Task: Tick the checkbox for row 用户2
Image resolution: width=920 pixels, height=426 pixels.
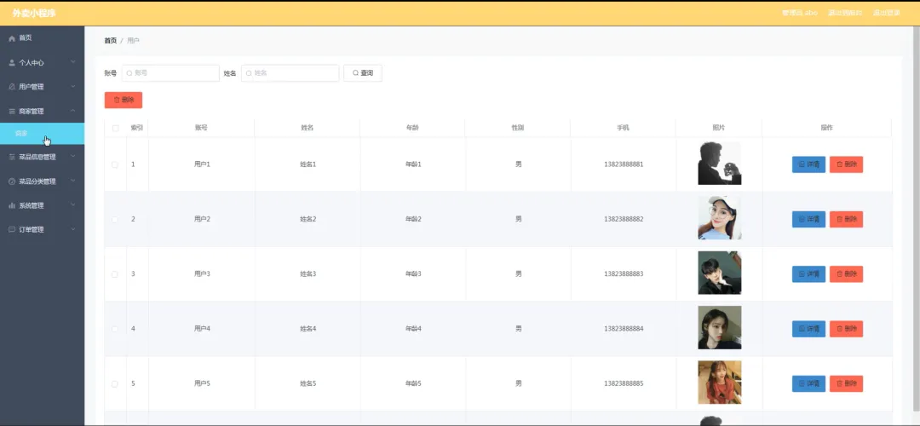Action: 115,220
